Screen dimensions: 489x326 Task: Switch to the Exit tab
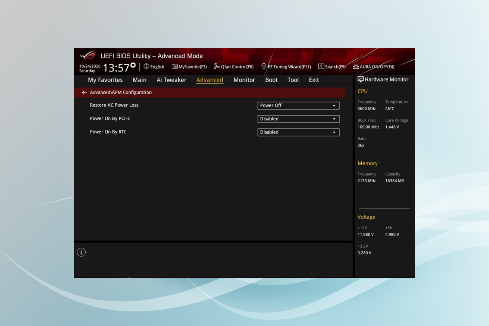(313, 80)
